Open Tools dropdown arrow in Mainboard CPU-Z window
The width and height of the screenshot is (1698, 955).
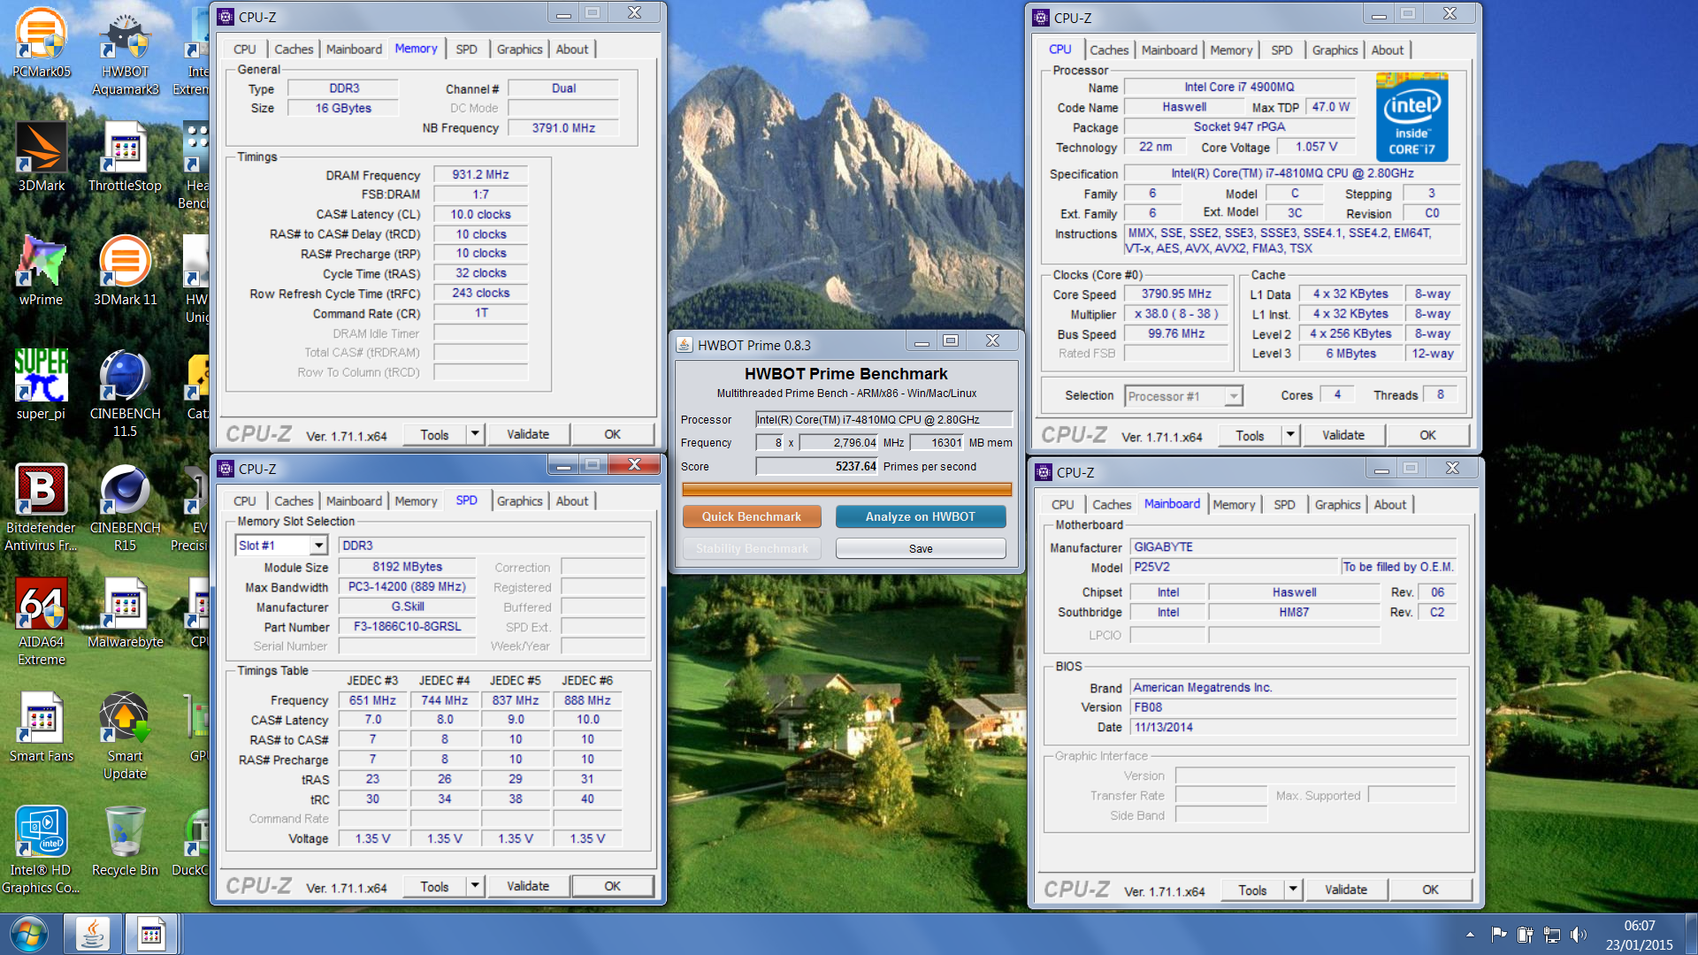pos(1293,890)
